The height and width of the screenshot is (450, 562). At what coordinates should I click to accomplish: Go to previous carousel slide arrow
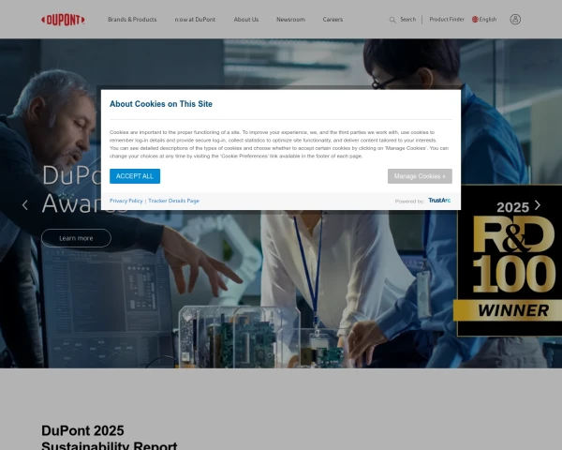tap(25, 204)
